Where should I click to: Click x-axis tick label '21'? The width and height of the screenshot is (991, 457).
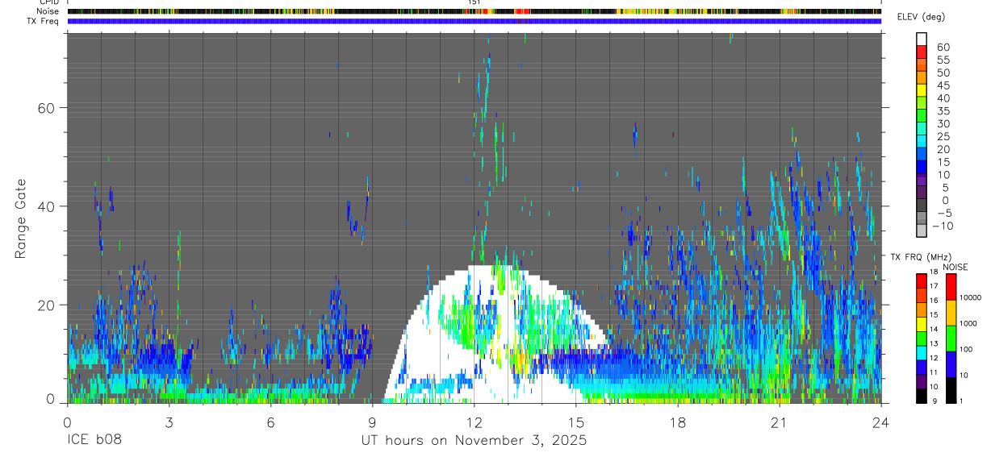(x=780, y=423)
